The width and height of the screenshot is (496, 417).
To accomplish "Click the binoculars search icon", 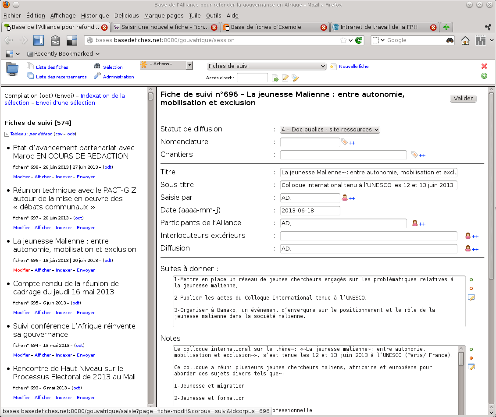I will [450, 40].
